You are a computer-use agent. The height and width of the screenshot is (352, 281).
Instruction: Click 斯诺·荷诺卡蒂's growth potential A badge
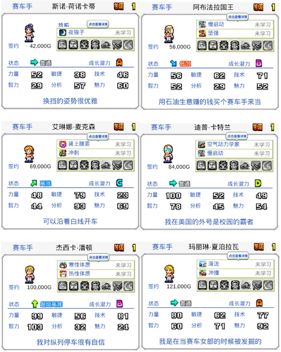pos(119,62)
